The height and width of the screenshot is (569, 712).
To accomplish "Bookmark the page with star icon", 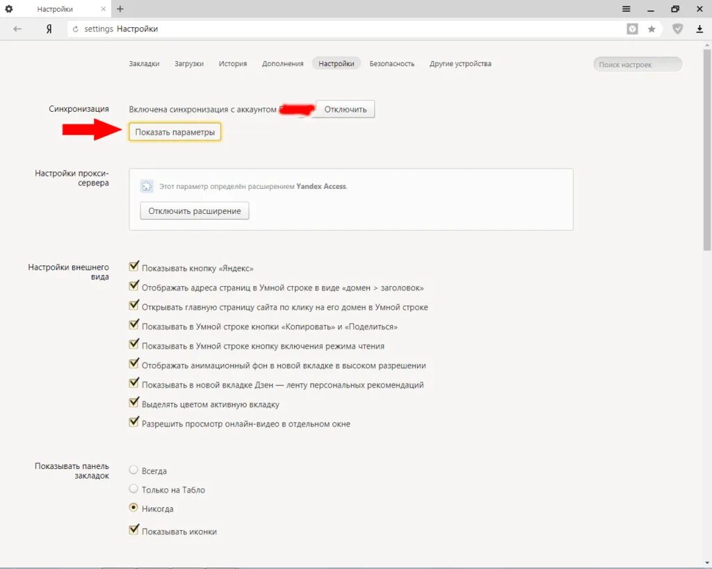I will point(652,29).
